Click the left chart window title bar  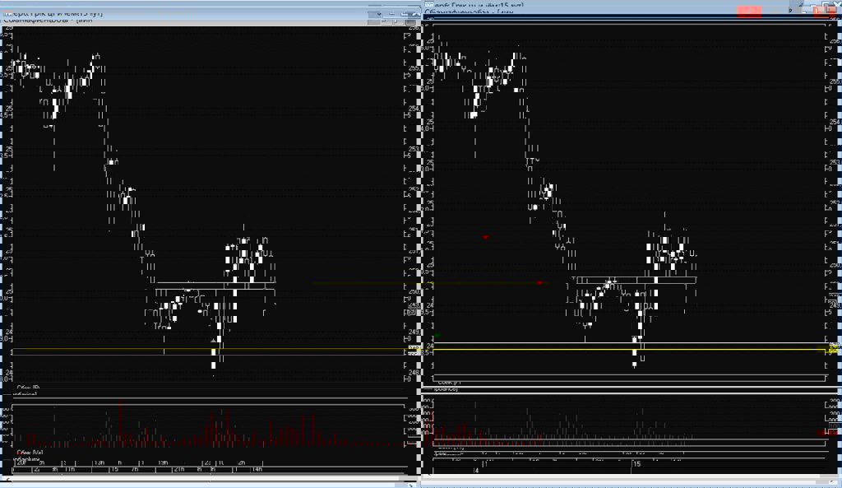(x=164, y=13)
